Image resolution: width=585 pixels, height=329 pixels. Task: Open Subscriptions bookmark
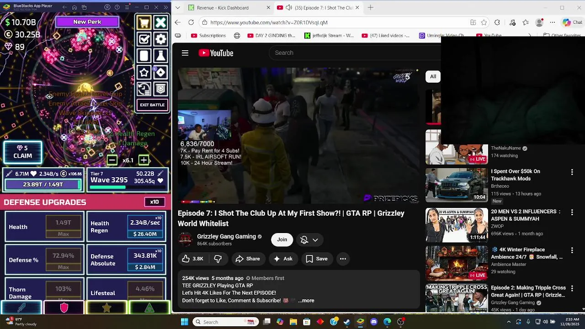tap(208, 35)
